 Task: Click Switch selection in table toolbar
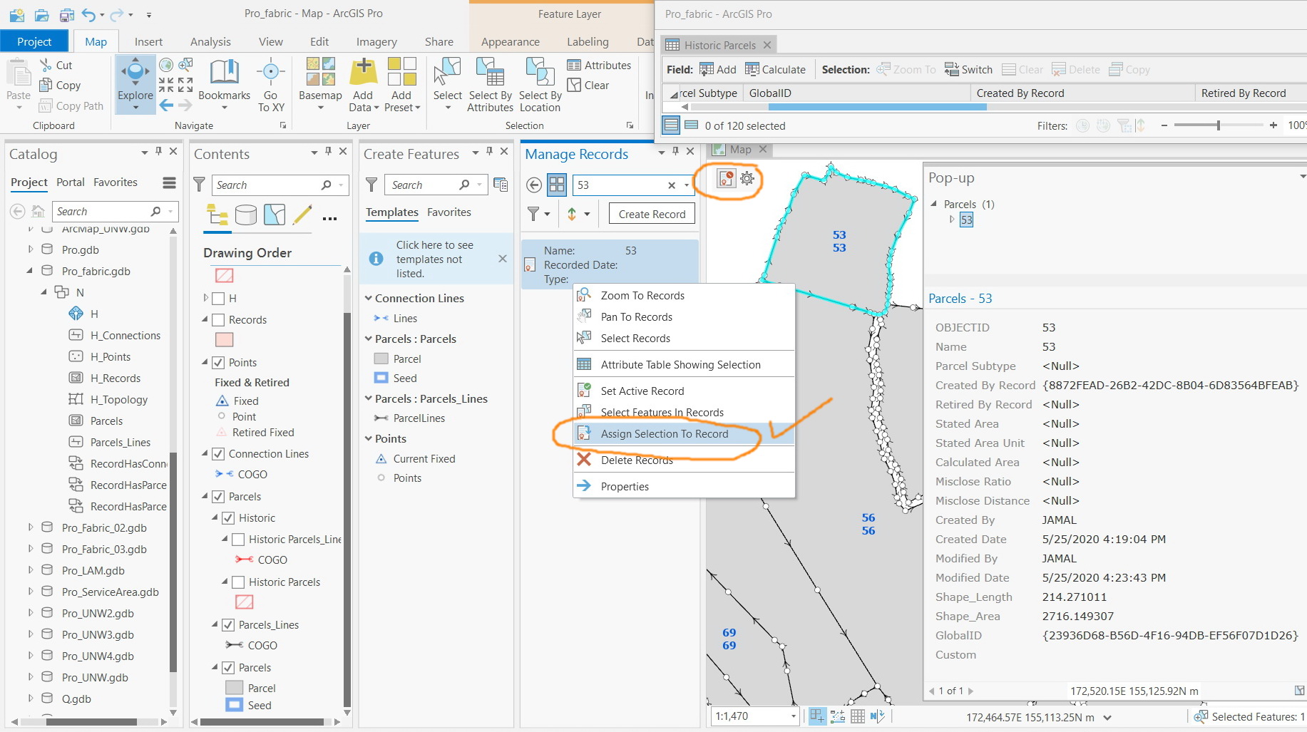click(968, 69)
